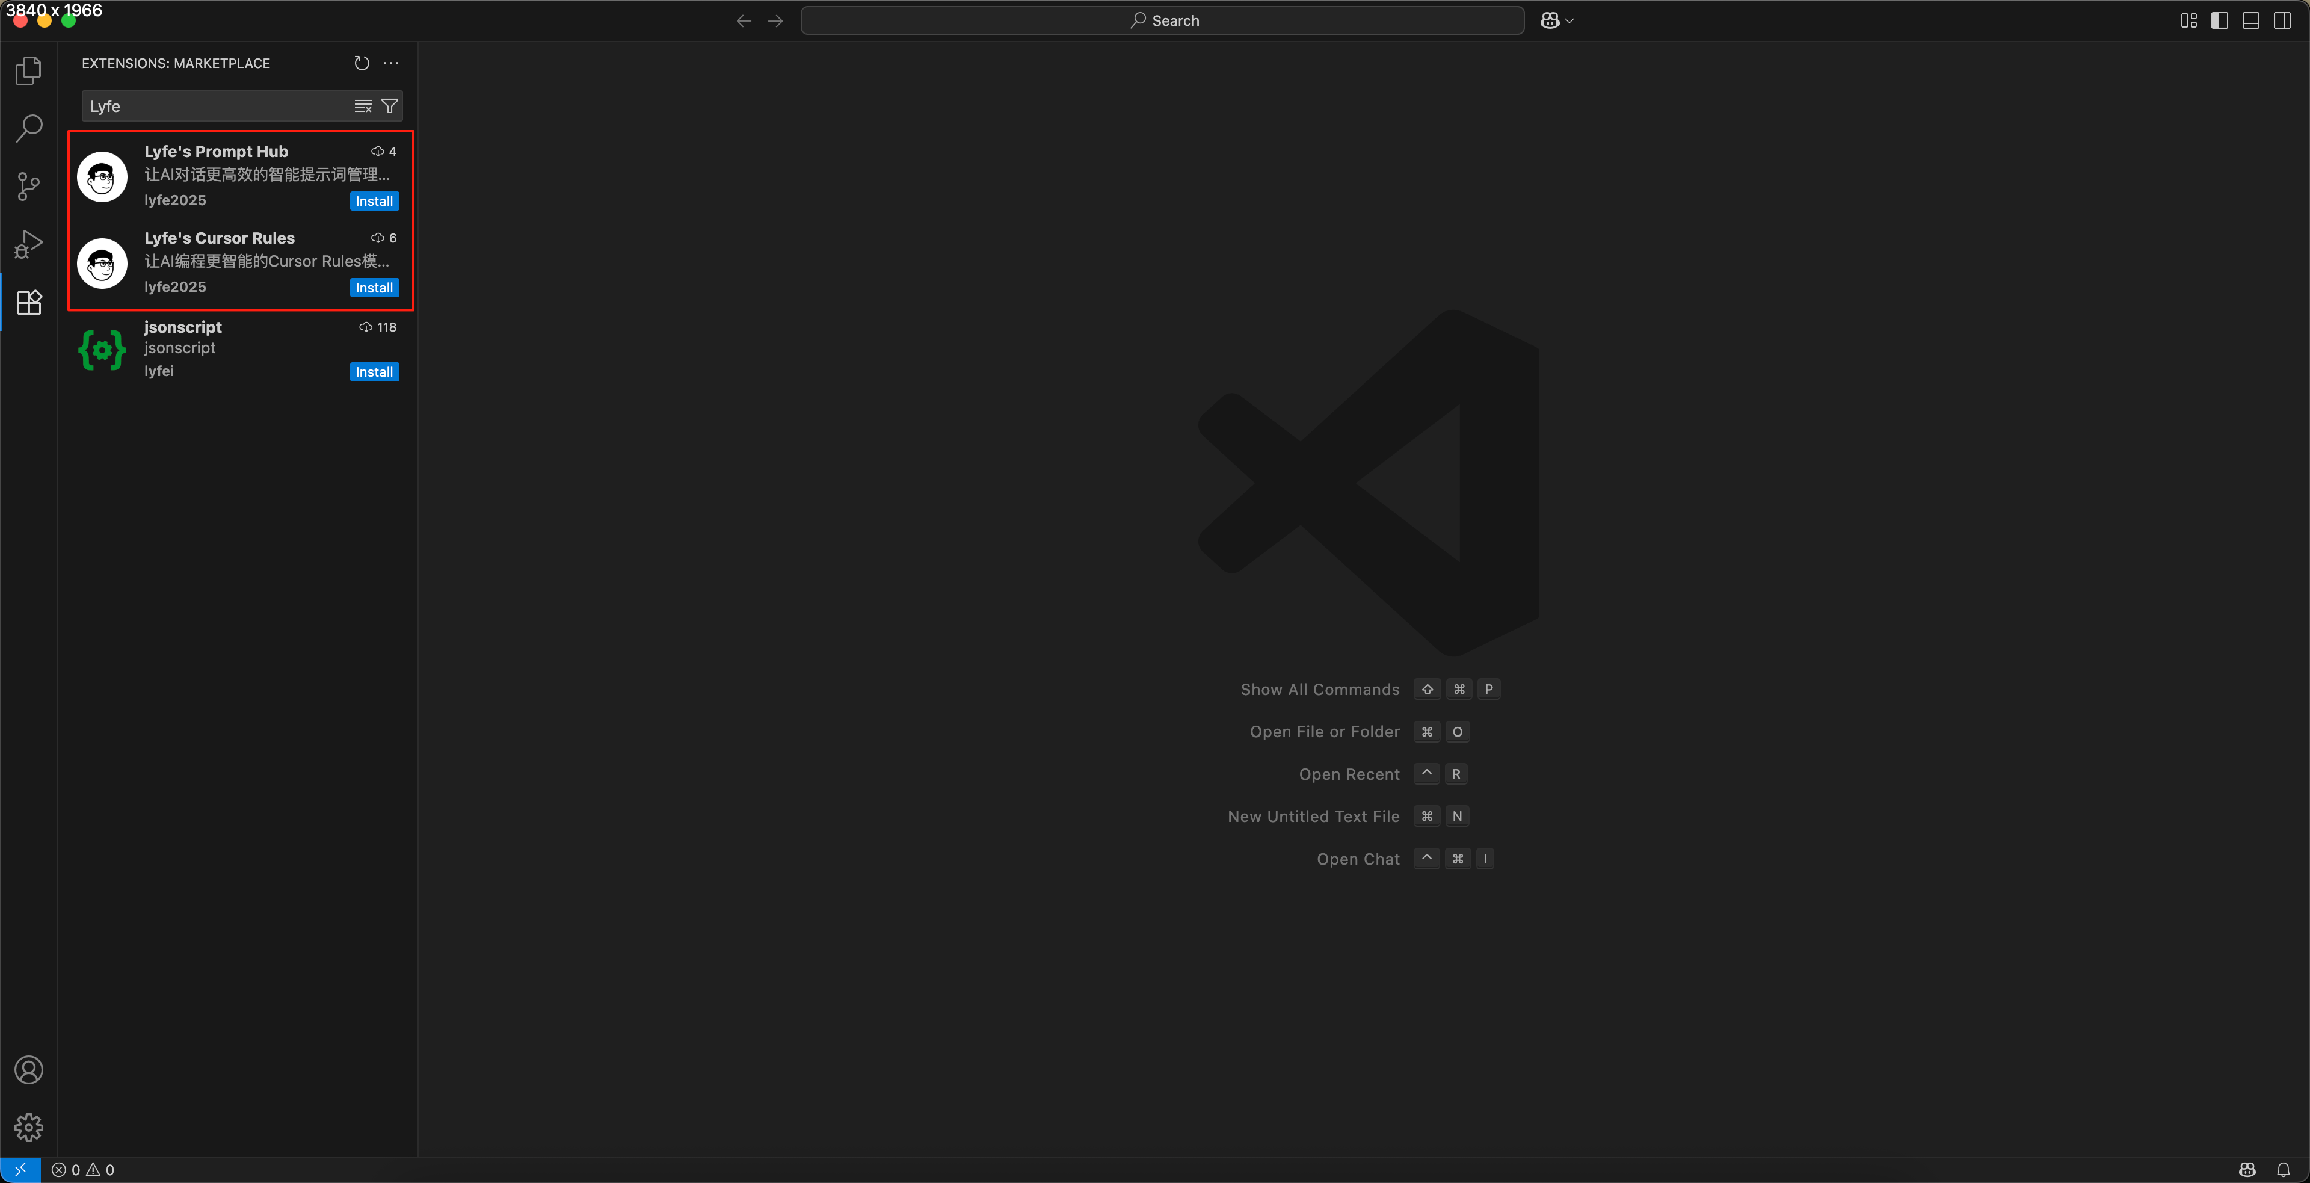Screen dimensions: 2310x1183
Task: Open the Accounts icon menu
Action: (29, 1070)
